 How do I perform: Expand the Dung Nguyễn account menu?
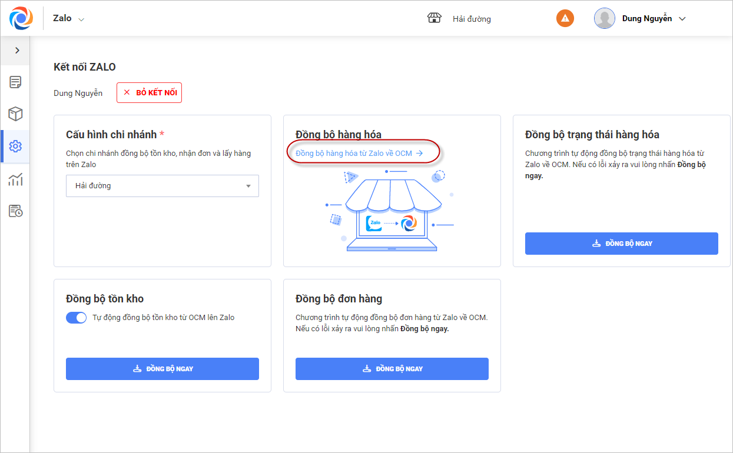pyautogui.click(x=682, y=19)
